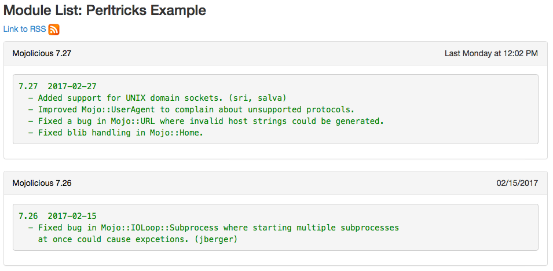
Task: Click the Mojo::URL invalid host strings entry
Action: [211, 121]
